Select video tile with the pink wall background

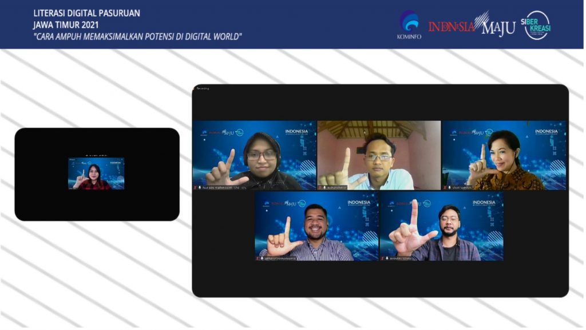379,154
